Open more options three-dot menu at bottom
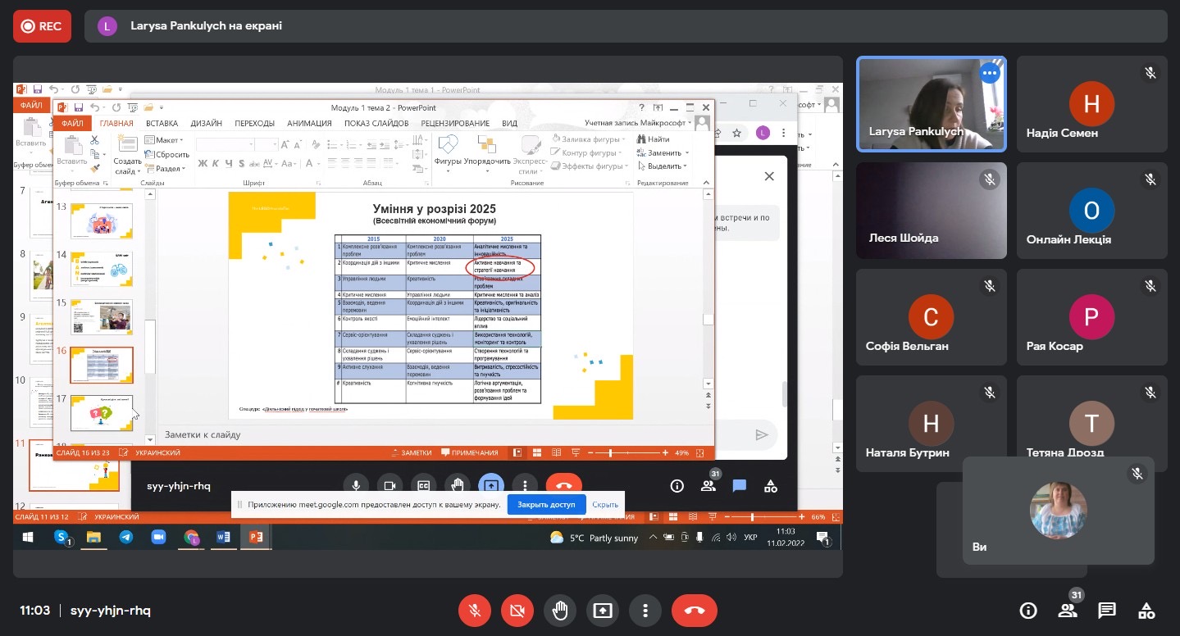 [645, 611]
